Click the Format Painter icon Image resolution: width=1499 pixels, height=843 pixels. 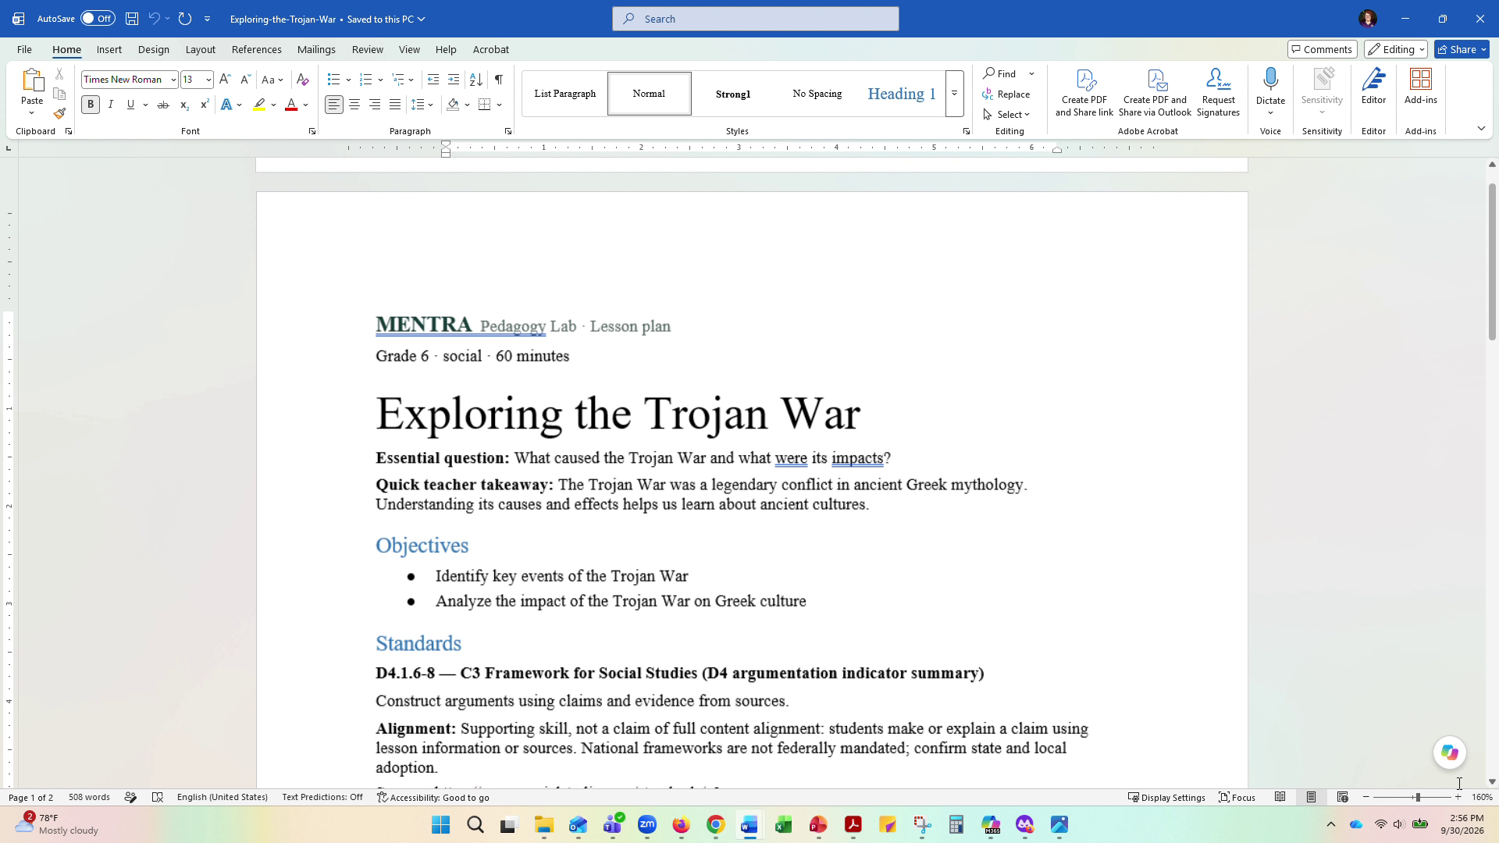pyautogui.click(x=59, y=113)
